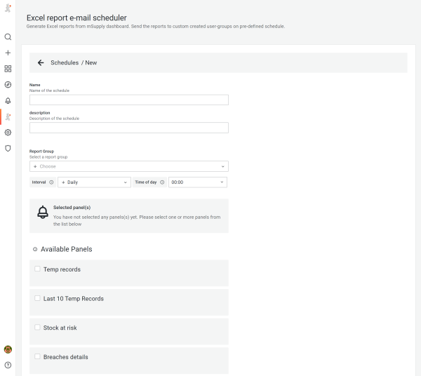Open the search icon in sidebar

8,36
